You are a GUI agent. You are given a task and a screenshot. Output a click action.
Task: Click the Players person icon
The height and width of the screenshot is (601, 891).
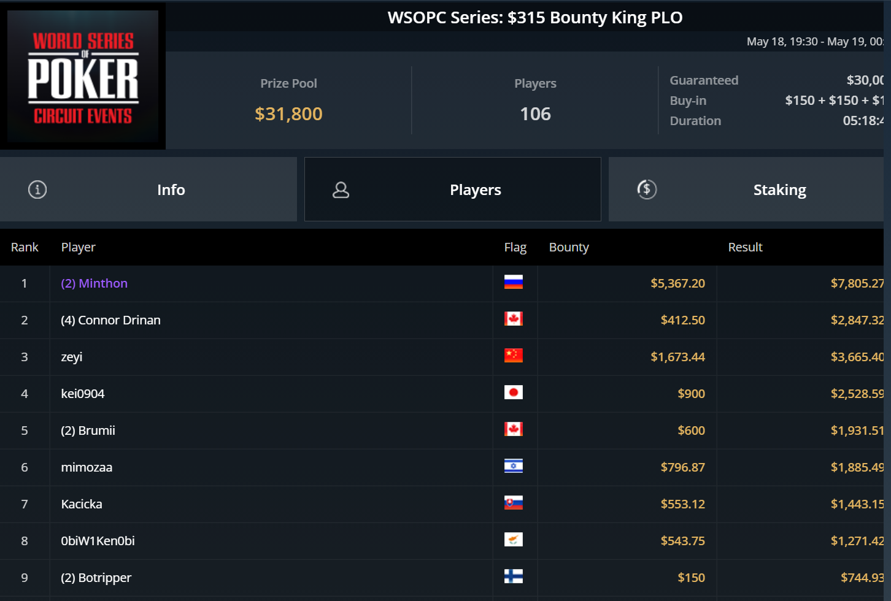pos(341,190)
